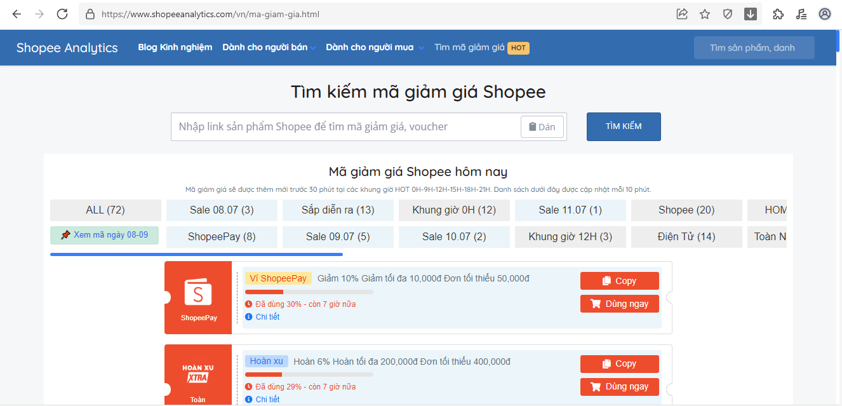842x406 pixels.
Task: Go back with the browser back arrow
Action: 17,14
